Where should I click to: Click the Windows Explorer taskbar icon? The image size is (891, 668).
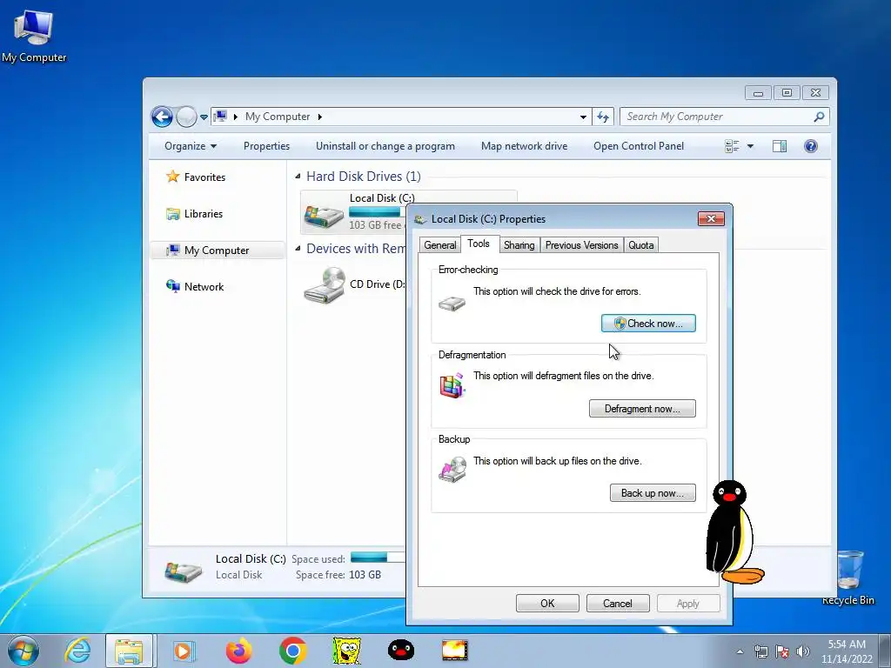click(129, 651)
